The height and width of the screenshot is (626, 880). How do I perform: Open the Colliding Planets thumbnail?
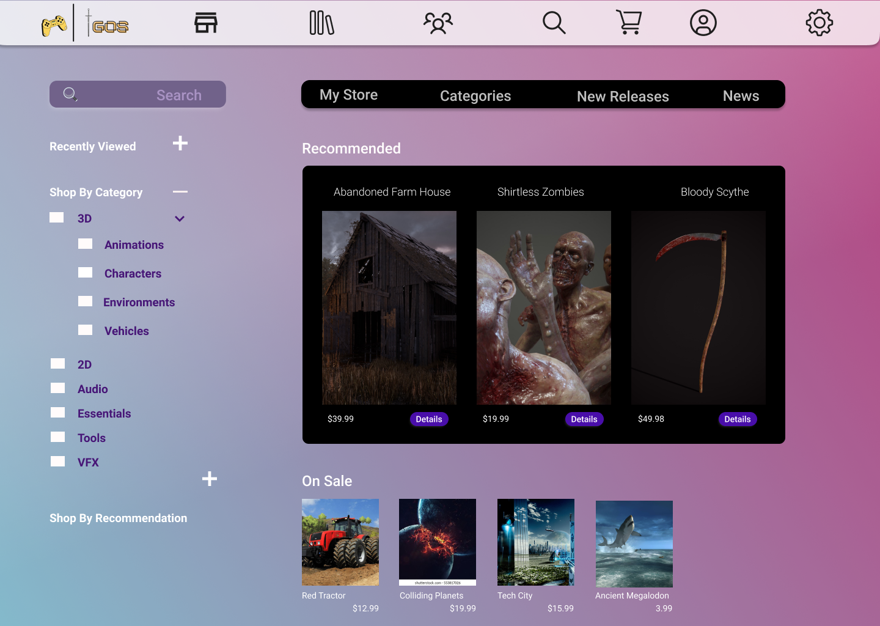point(438,542)
